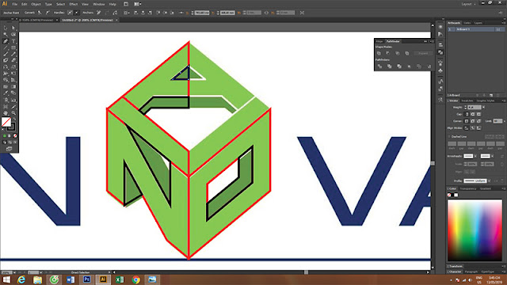Select Artboard 1 row in Artboards panel
This screenshot has width=507, height=285.
pyautogui.click(x=475, y=29)
